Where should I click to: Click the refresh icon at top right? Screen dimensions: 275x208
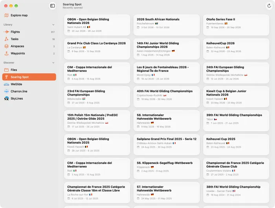269,6
